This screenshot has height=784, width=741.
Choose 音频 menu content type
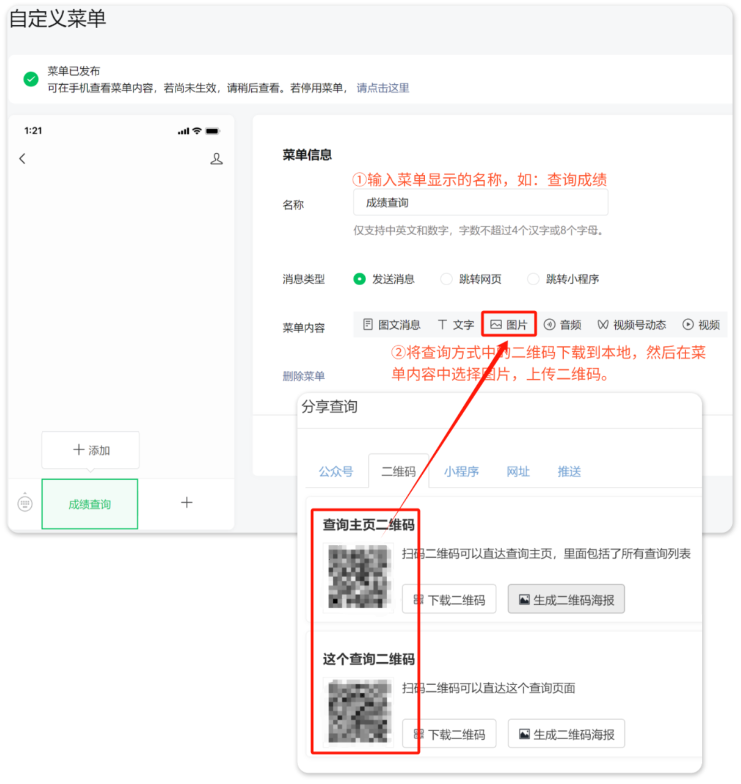pos(562,325)
